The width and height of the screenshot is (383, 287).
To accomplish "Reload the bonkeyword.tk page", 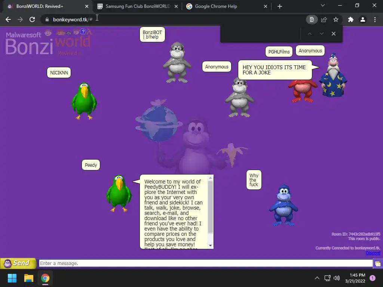I will click(32, 19).
